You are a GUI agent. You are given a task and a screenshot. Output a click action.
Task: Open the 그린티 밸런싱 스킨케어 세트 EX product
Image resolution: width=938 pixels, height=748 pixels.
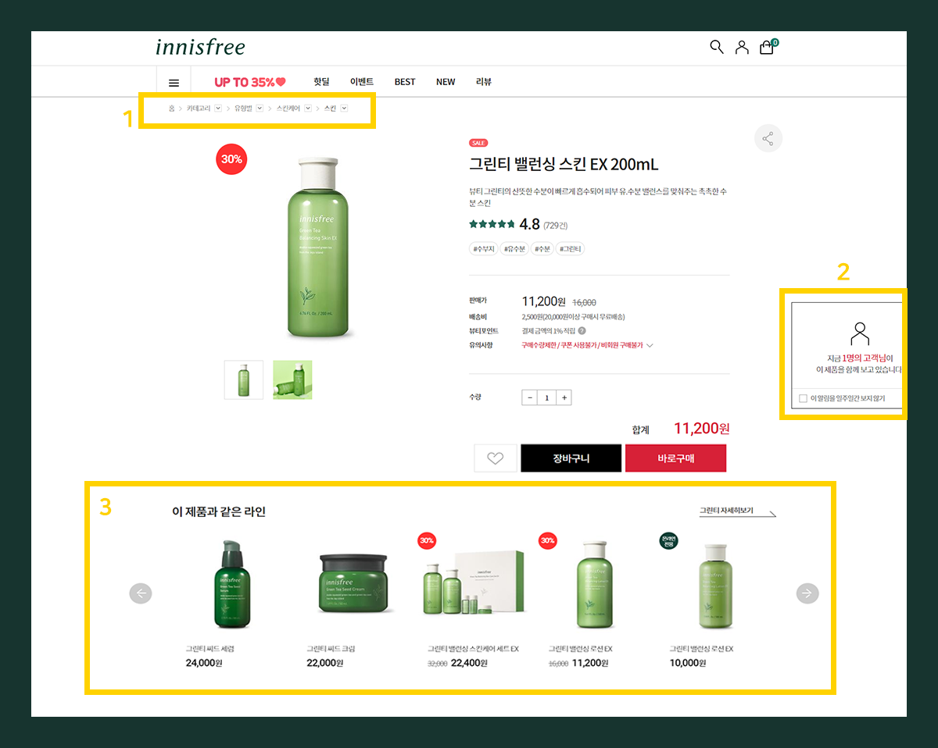tap(473, 582)
